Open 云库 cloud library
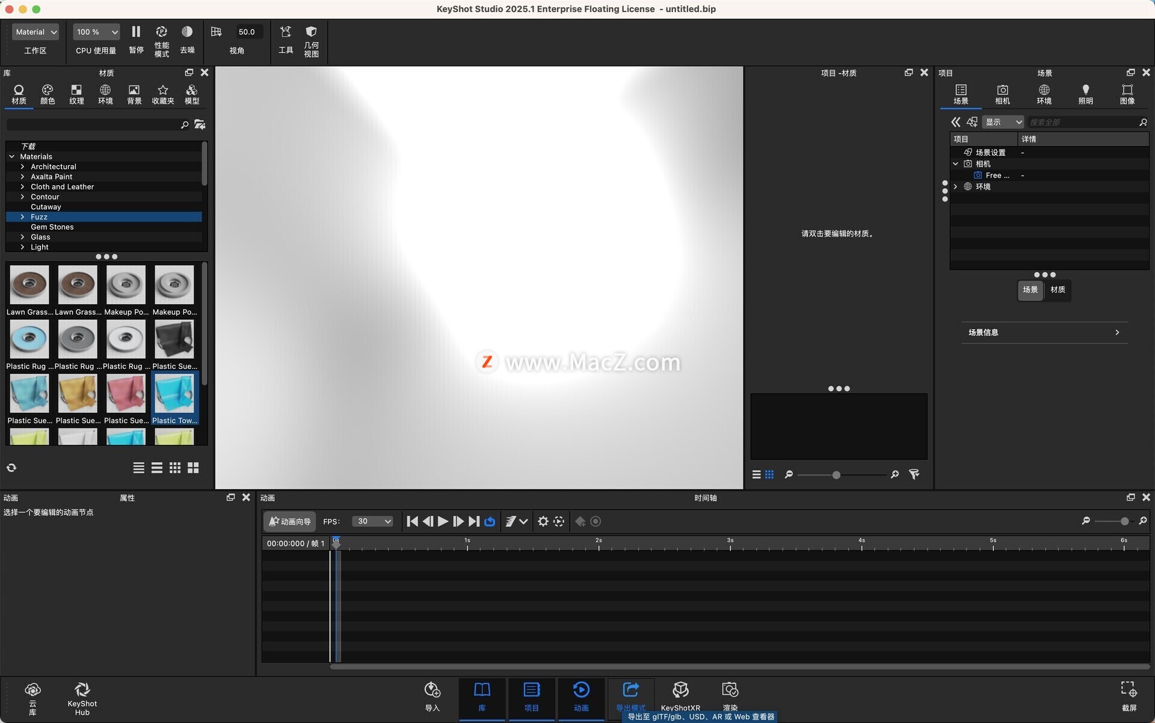 pos(32,698)
